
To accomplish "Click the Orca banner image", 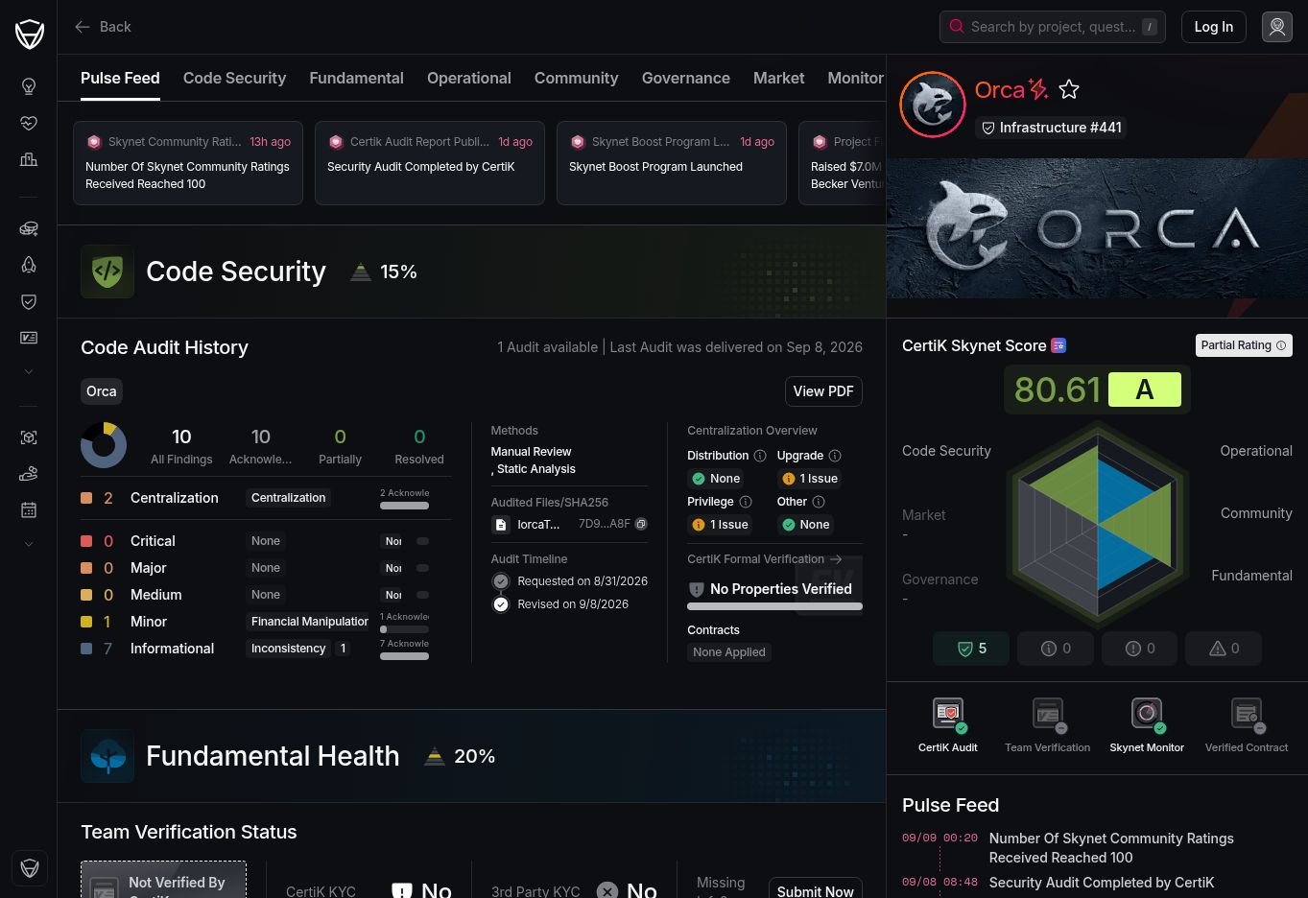I will pos(1097,228).
